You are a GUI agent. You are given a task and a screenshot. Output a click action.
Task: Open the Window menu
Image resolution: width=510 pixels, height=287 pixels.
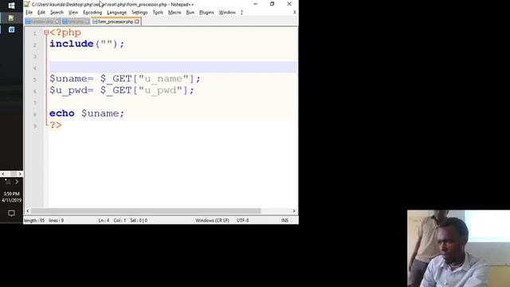[x=227, y=13]
